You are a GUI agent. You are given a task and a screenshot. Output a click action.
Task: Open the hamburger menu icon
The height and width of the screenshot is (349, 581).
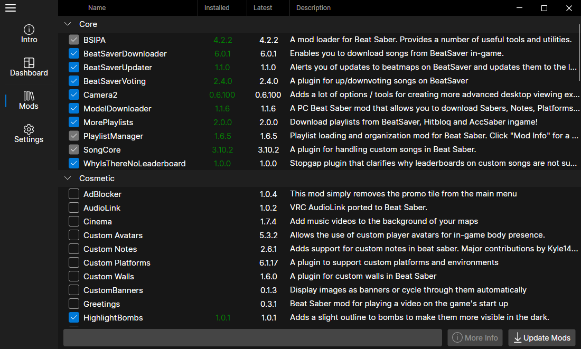point(11,8)
